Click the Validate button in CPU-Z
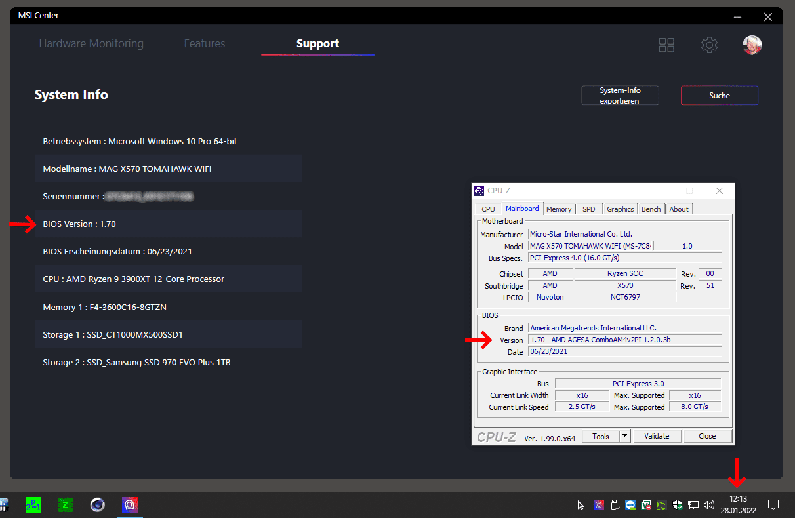The width and height of the screenshot is (795, 518). pos(657,436)
